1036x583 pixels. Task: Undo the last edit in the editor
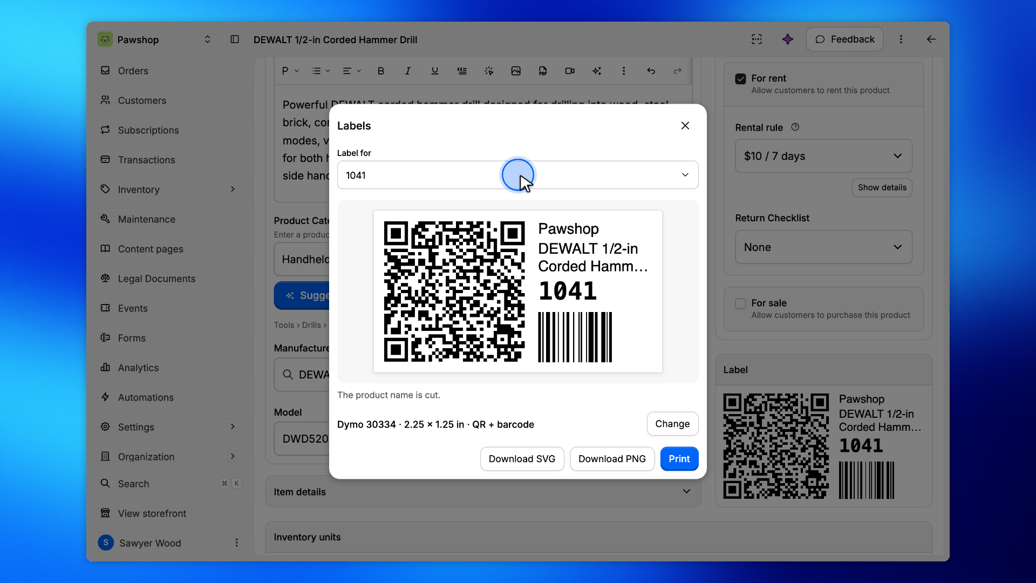(x=651, y=71)
